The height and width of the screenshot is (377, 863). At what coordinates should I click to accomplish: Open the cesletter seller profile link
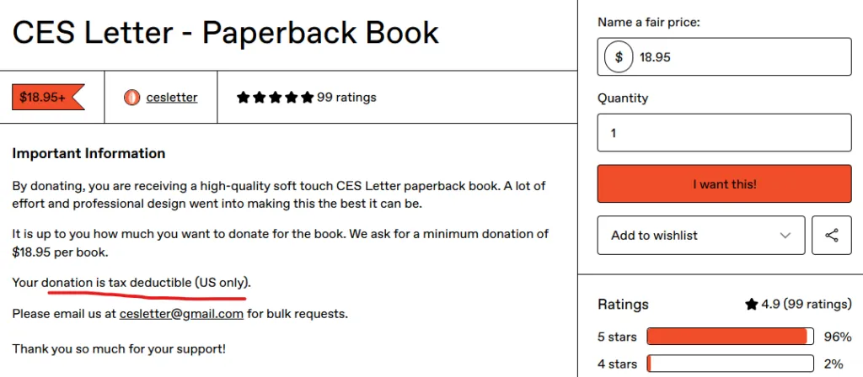[x=172, y=98]
